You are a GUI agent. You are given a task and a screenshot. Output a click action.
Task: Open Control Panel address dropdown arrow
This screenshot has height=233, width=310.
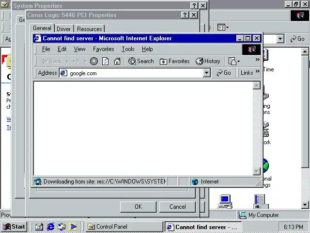pyautogui.click(x=280, y=39)
